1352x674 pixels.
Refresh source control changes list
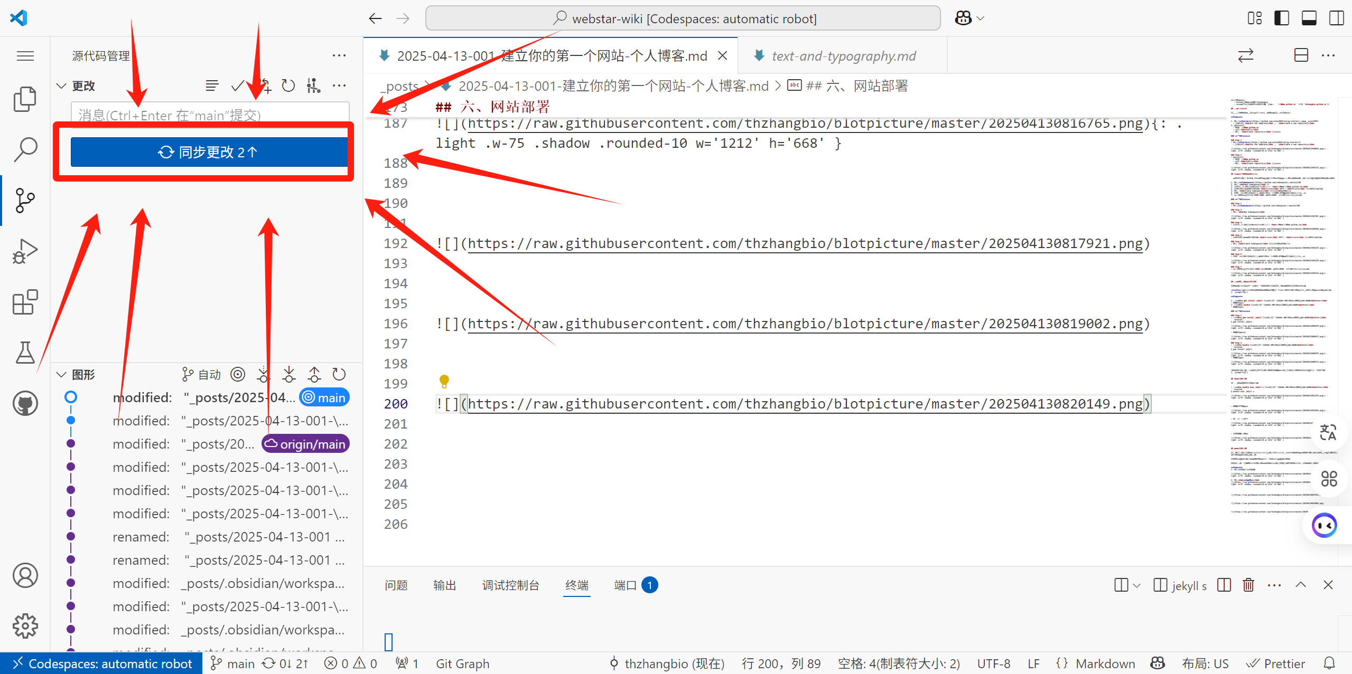tap(288, 86)
